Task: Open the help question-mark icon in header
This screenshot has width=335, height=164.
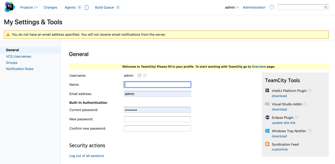Action: pyautogui.click(x=272, y=7)
